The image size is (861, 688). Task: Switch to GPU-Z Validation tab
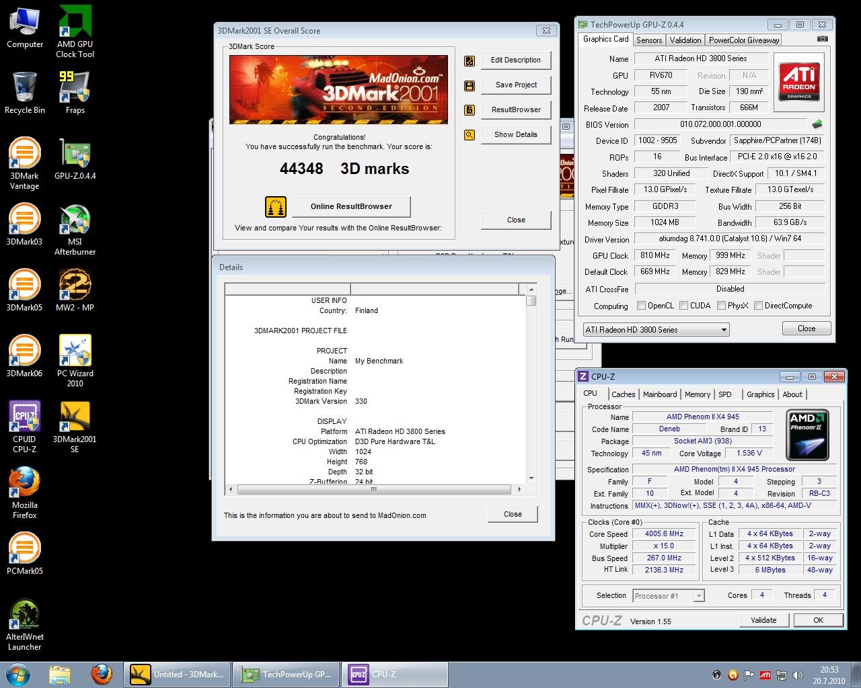pos(685,40)
